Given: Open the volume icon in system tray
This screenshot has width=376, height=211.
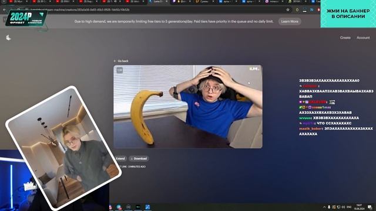Looking at the screenshot, I should click(343, 207).
